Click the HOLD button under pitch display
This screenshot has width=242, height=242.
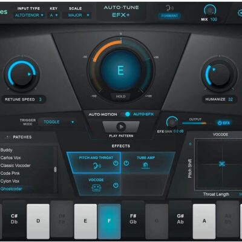point(120,96)
